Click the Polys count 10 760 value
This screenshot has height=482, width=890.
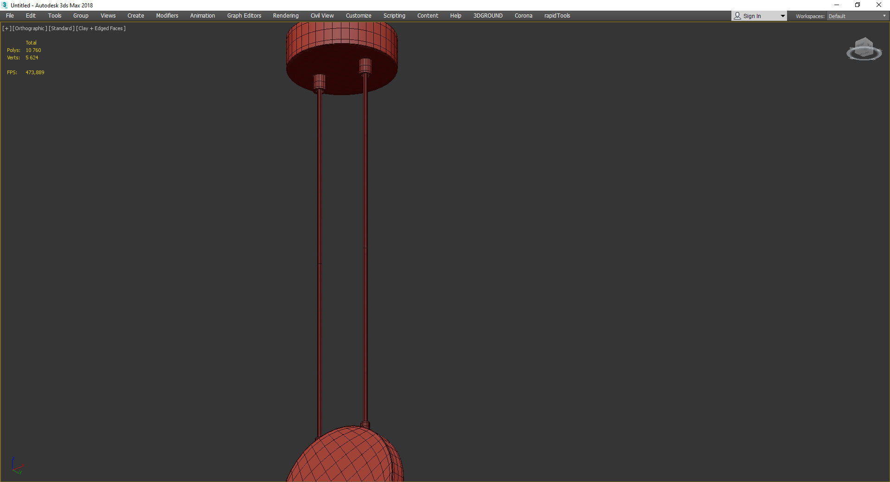tap(33, 50)
